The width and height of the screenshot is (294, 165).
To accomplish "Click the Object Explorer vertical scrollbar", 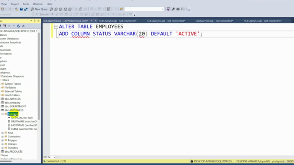I will click(x=39, y=76).
